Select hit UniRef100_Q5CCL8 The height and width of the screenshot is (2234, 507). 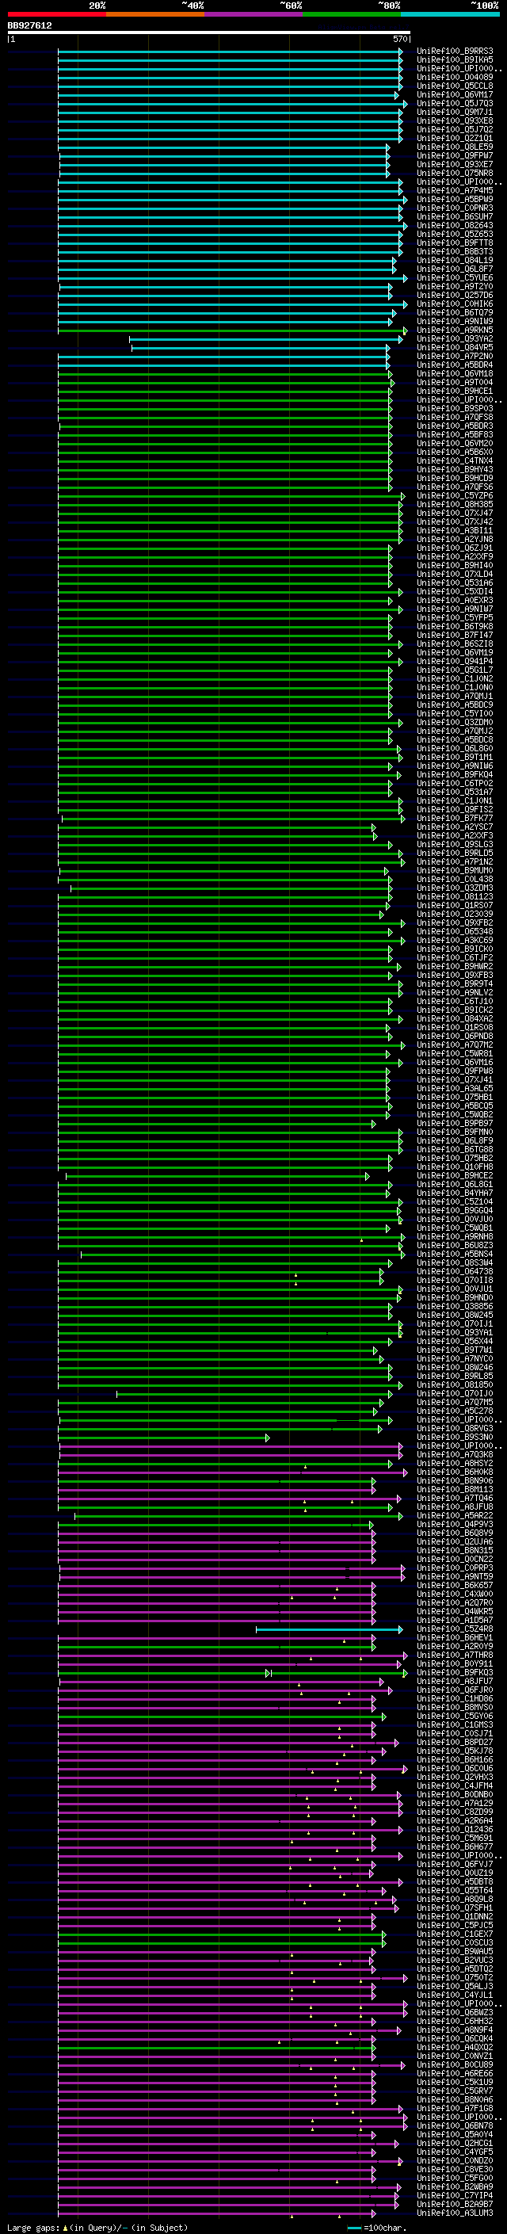pos(455,86)
